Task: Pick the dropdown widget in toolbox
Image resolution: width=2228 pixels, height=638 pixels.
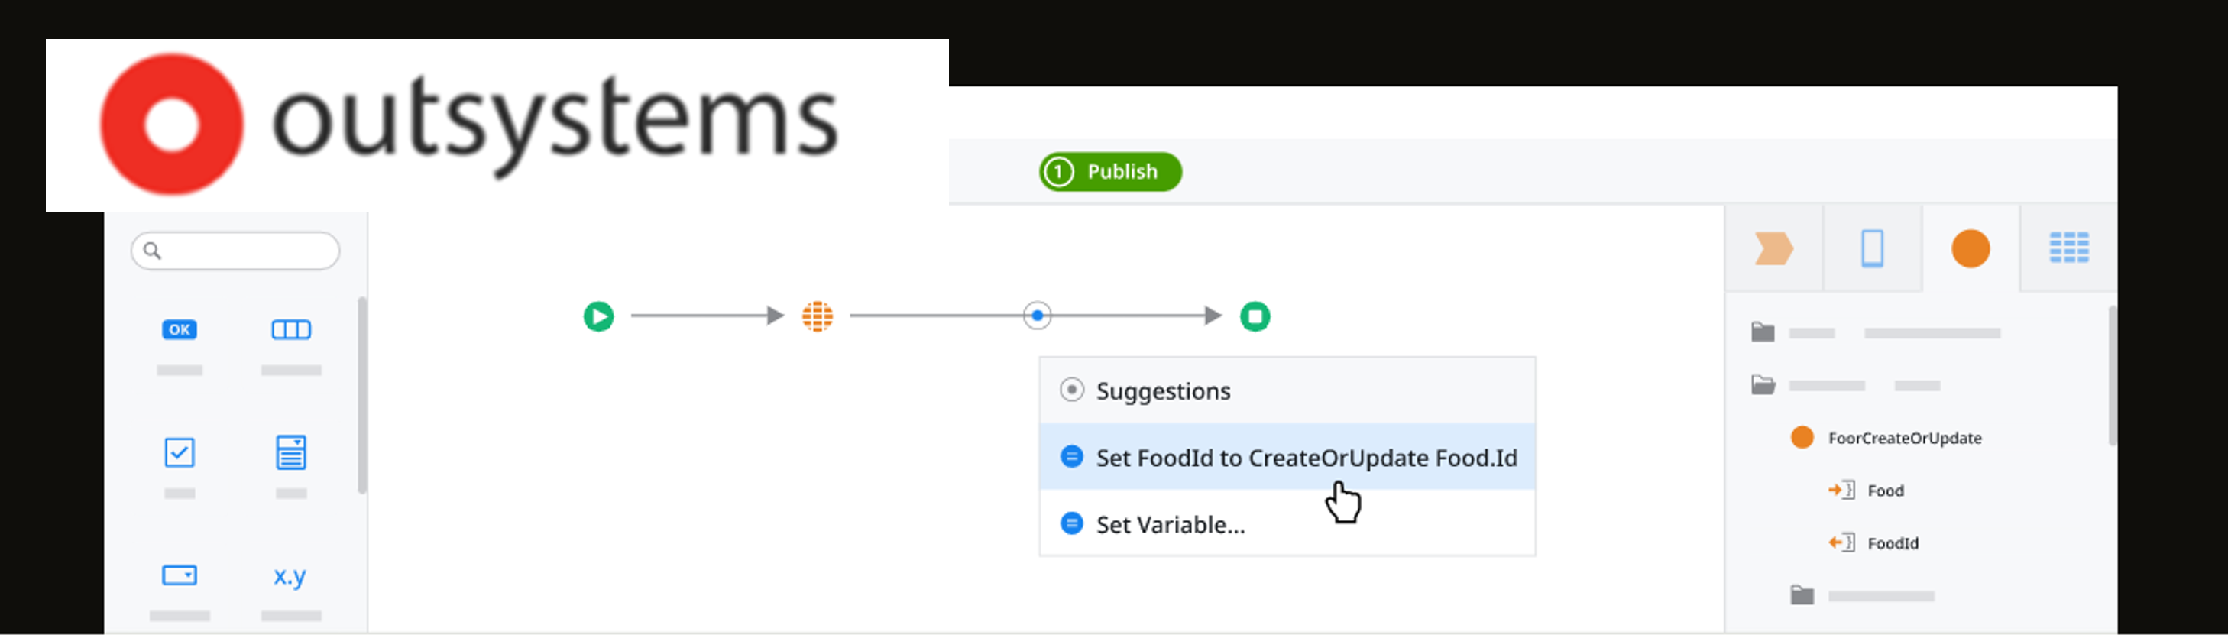Action: point(179,576)
